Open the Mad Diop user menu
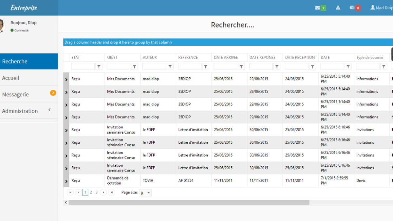393x221 pixels. [381, 8]
